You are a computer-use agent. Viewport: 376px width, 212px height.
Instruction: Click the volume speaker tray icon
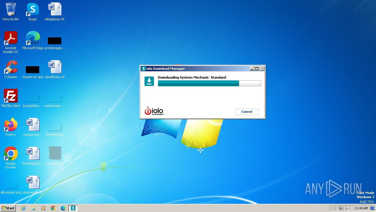coord(334,208)
